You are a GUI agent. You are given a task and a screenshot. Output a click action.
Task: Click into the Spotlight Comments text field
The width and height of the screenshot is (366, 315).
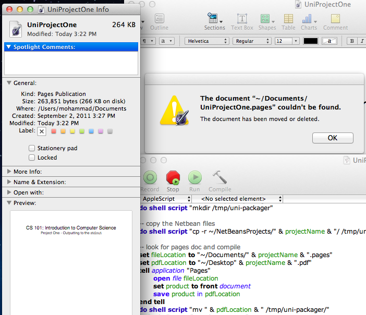click(x=71, y=63)
